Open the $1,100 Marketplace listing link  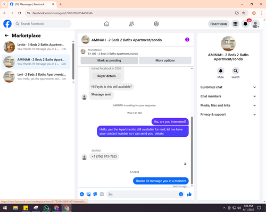click(113, 54)
